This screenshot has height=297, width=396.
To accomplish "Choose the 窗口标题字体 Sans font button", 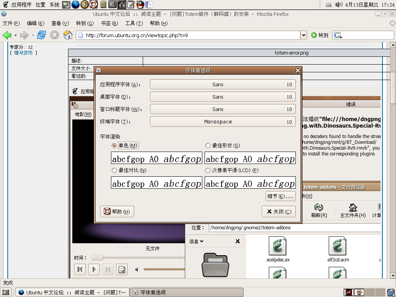I will tap(223, 109).
